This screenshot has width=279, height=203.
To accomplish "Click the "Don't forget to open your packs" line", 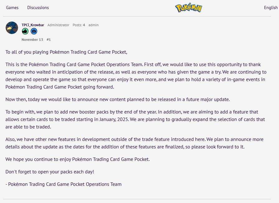I will point(50,172).
